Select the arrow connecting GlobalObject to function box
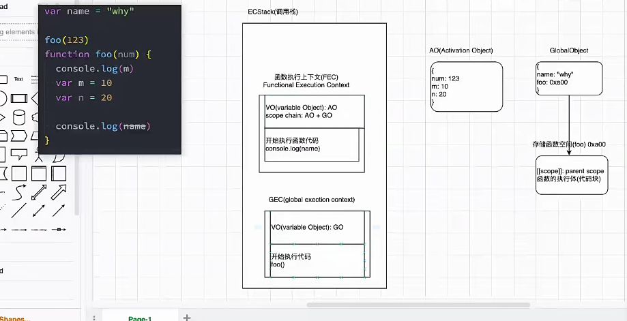 569,125
